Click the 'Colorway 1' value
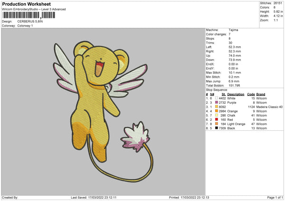Image resolution: width=285 pixels, height=201 pixels. coord(25,26)
